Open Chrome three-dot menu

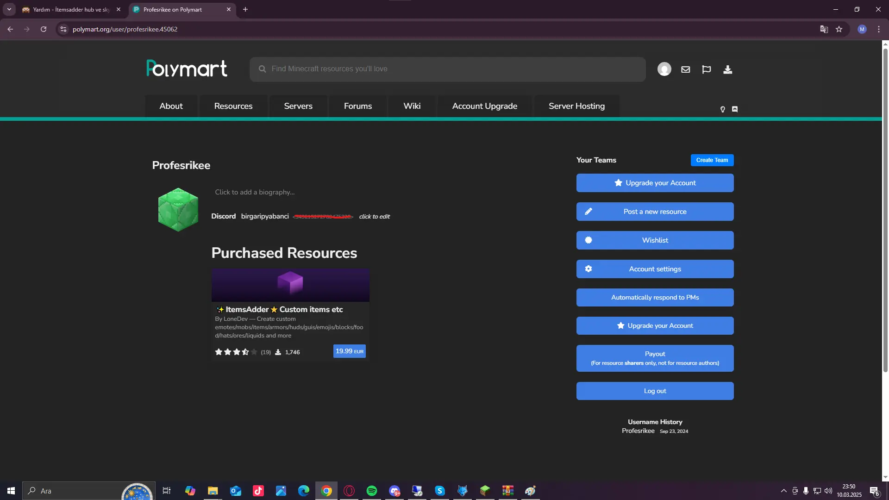(879, 29)
